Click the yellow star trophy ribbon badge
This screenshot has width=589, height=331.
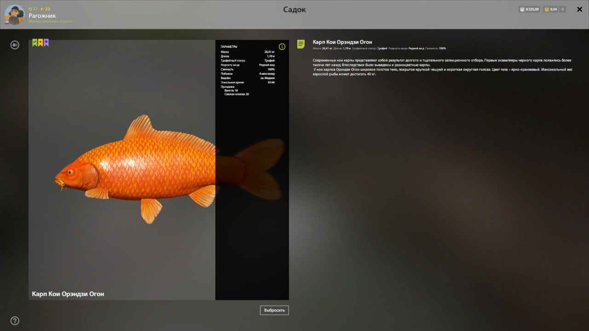pyautogui.click(x=40, y=43)
